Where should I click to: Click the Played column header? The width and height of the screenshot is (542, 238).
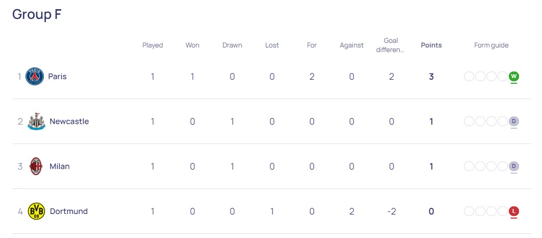tap(152, 45)
